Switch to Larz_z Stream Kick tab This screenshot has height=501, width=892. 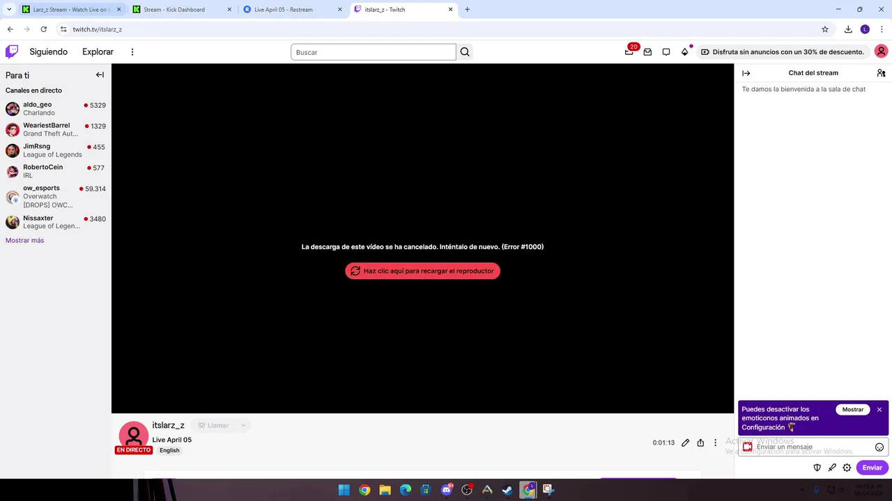tap(72, 10)
